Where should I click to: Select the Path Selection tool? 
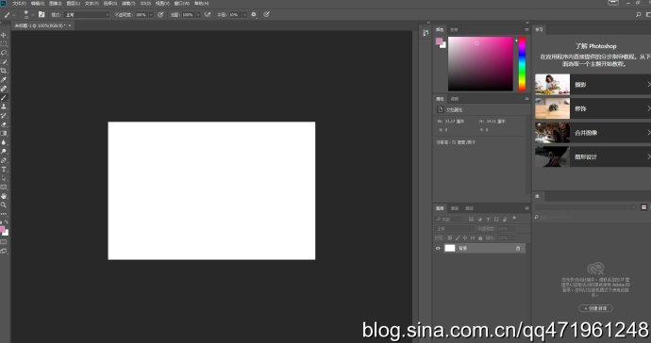coord(4,178)
